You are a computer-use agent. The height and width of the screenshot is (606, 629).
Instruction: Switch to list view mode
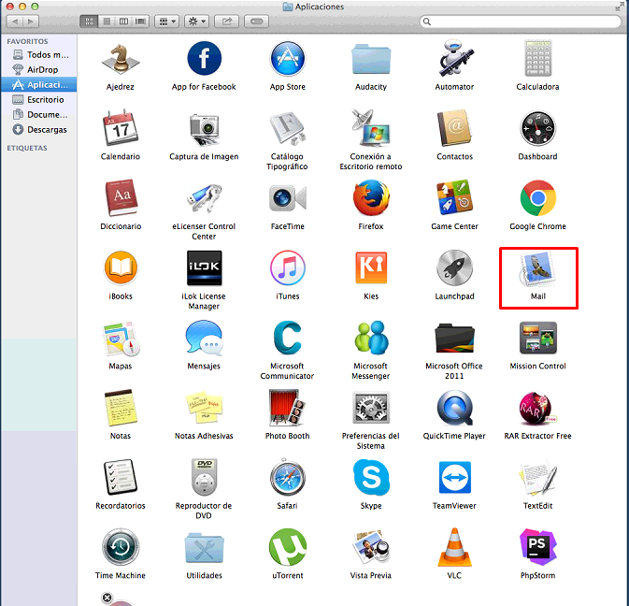pyautogui.click(x=107, y=22)
